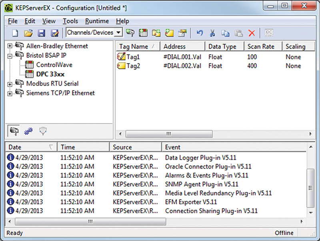
Task: Open the Tools menu
Action: point(70,21)
